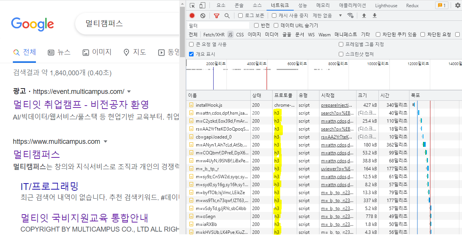Toggle the device toolbar icon

click(x=202, y=5)
